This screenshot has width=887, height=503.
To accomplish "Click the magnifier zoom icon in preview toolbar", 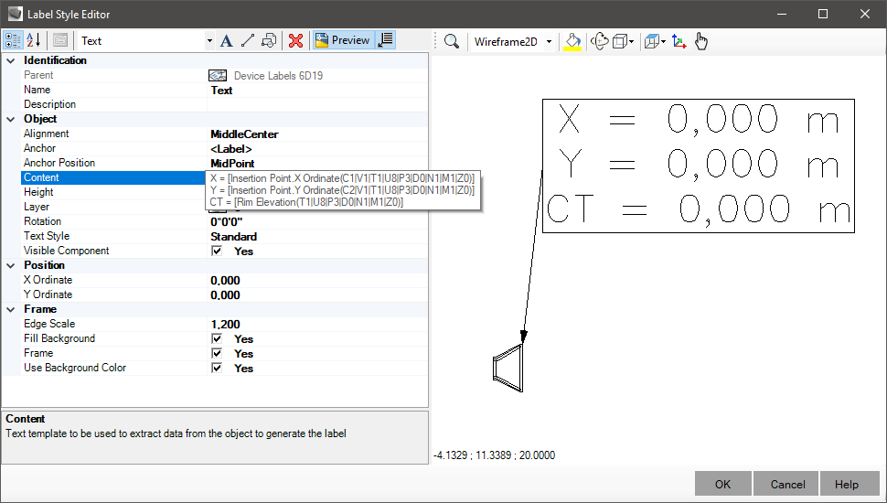I will pyautogui.click(x=452, y=41).
